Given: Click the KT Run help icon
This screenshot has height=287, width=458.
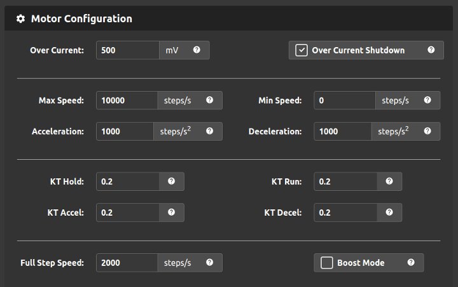Looking at the screenshot, I should pyautogui.click(x=389, y=181).
